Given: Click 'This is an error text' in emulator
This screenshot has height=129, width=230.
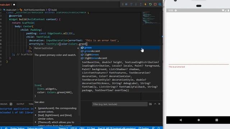Looking at the screenshot, I should (x=176, y=67).
